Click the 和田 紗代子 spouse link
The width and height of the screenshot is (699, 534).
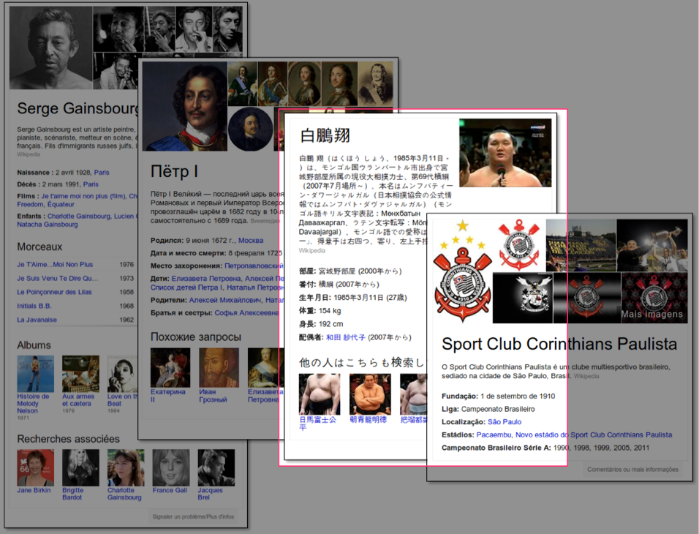[x=346, y=338]
